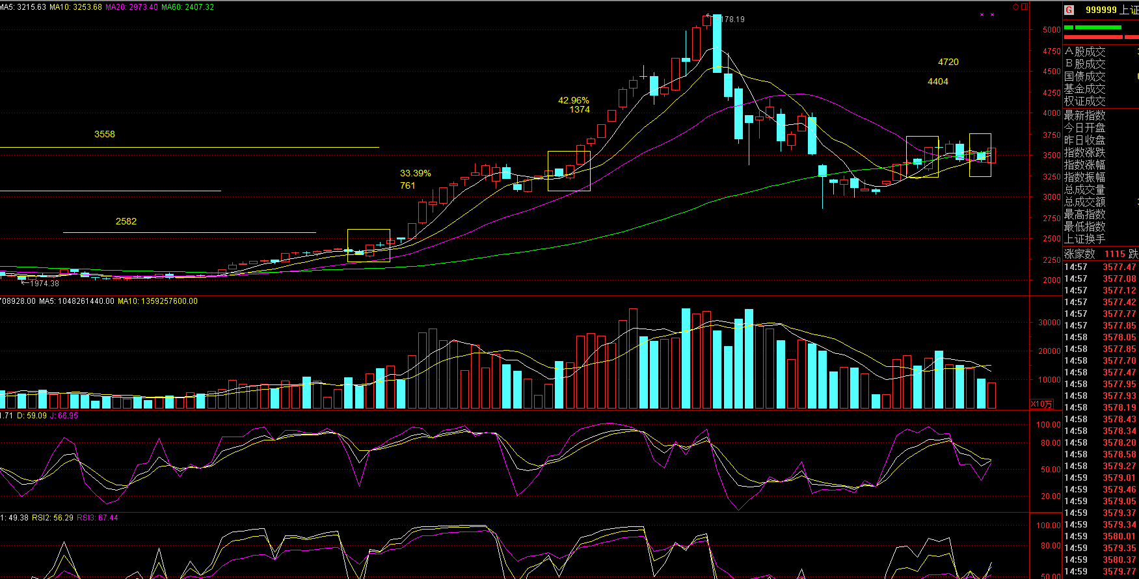Click the KDJ D: 59.09 label
Viewport: 1139px width, 579px height.
pos(32,416)
